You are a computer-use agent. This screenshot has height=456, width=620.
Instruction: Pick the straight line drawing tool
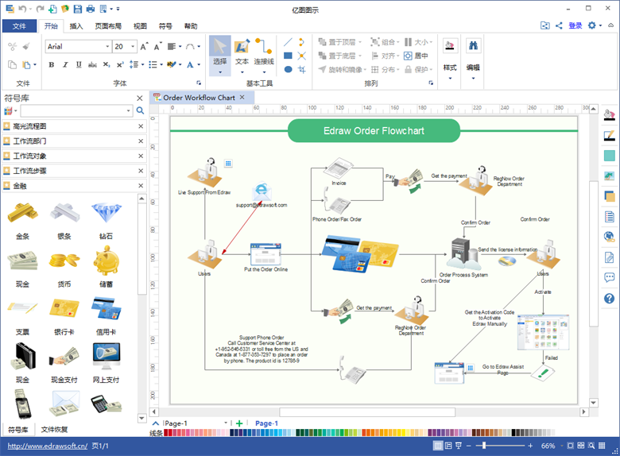tap(289, 42)
